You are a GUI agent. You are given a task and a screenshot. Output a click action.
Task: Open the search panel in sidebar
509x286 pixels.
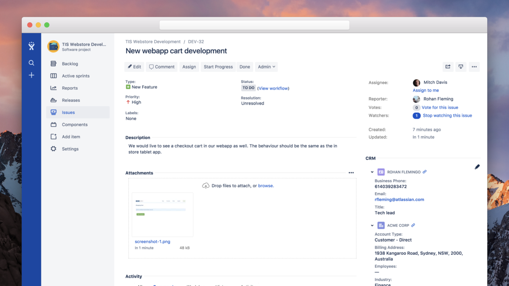(x=31, y=62)
